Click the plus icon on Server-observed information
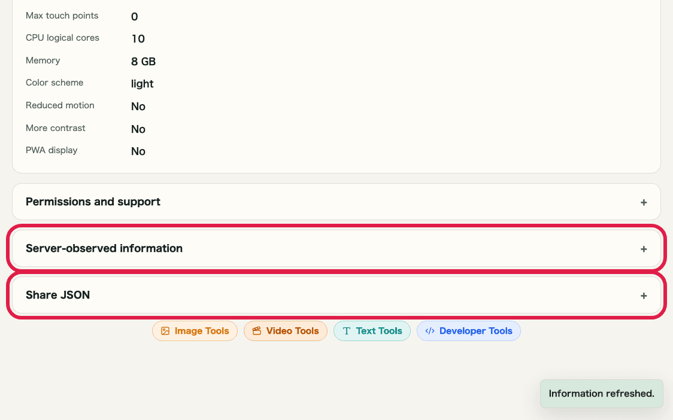Screen dimensions: 673x420 click(644, 248)
